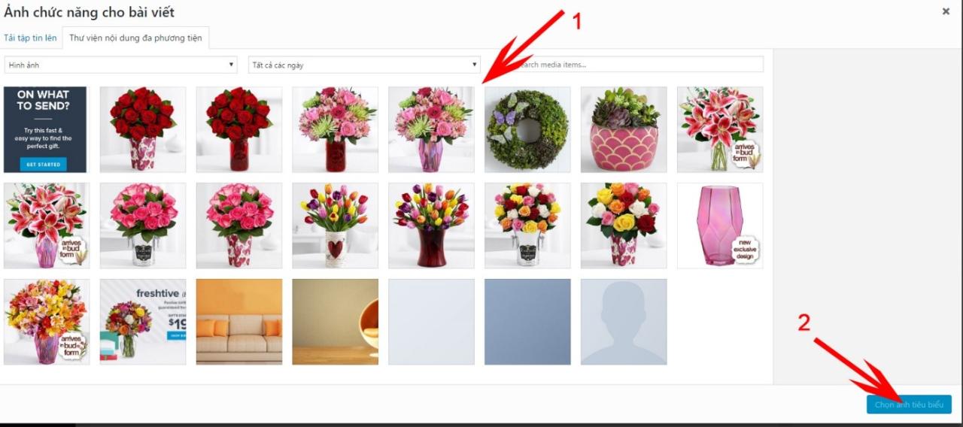Image resolution: width=963 pixels, height=427 pixels.
Task: Pick the 'On what to send?' banner image
Action: click(45, 129)
